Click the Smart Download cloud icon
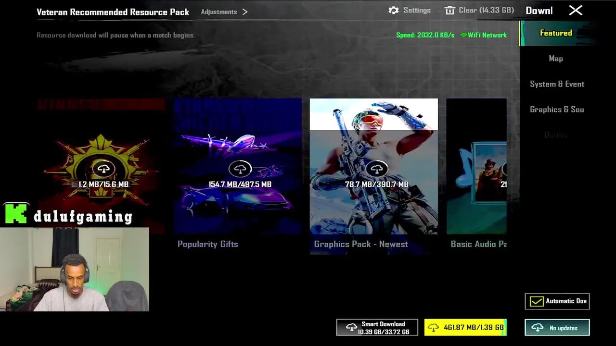616x346 pixels. pyautogui.click(x=351, y=328)
